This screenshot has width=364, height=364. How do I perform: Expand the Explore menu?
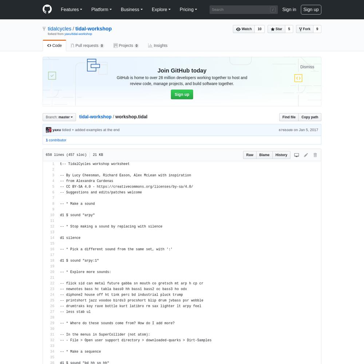161,9
